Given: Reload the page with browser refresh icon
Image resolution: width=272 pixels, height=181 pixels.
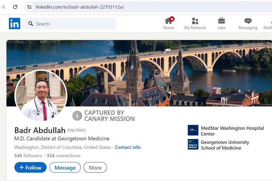Looking at the screenshot, I should [x=15, y=7].
